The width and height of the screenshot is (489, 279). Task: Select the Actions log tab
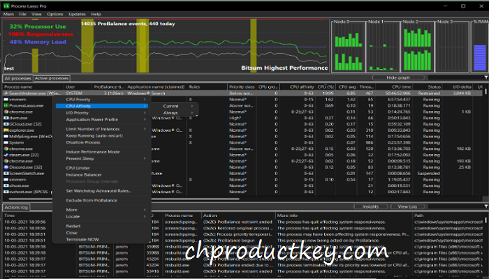(16, 207)
